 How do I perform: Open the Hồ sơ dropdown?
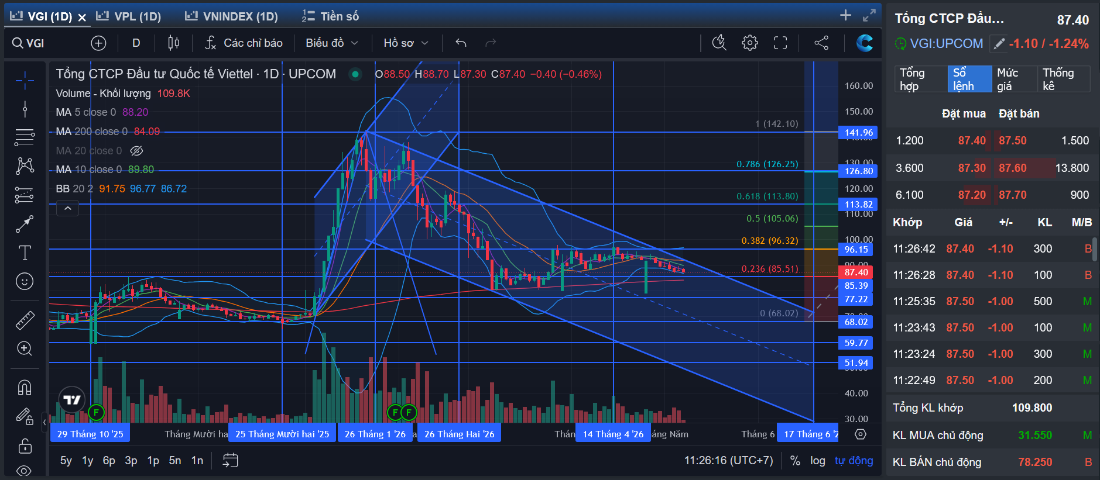pyautogui.click(x=406, y=43)
